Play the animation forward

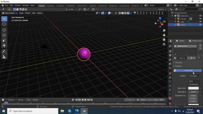click(x=85, y=100)
